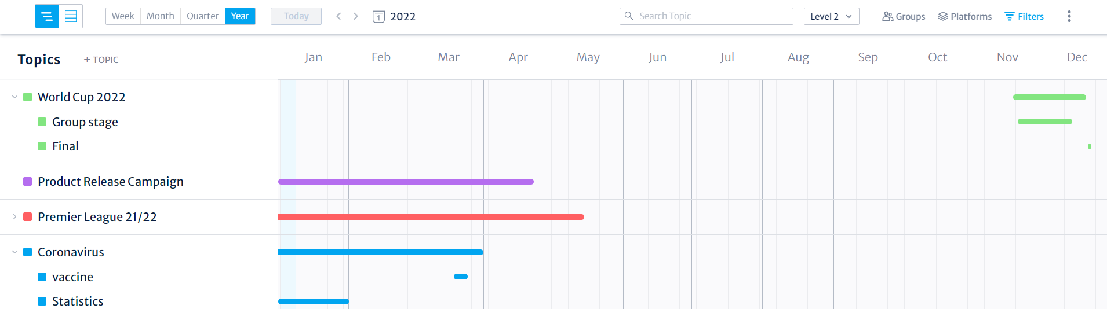Open the three-dot more options menu
Image resolution: width=1107 pixels, height=309 pixels.
pyautogui.click(x=1069, y=16)
